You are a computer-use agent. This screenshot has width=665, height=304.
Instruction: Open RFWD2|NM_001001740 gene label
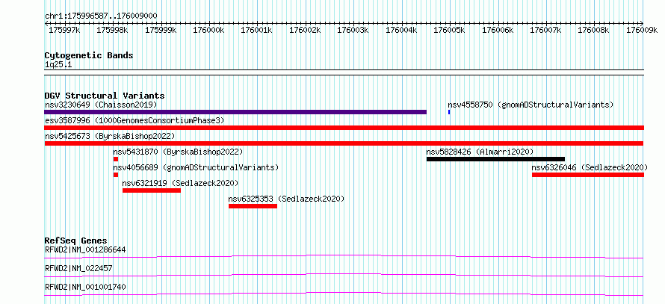tap(85, 287)
